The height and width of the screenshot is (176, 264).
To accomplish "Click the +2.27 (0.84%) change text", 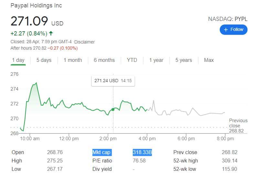I will click(29, 34).
